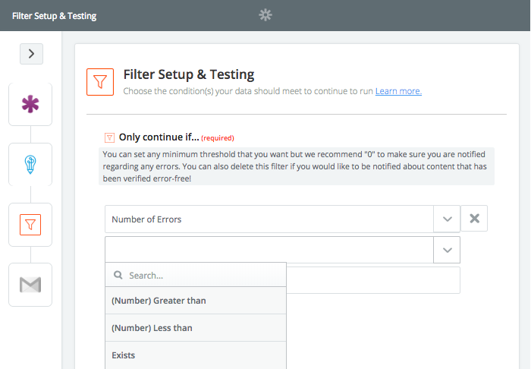The image size is (531, 369).
Task: Remove the Number of Errors condition
Action: pyautogui.click(x=474, y=219)
